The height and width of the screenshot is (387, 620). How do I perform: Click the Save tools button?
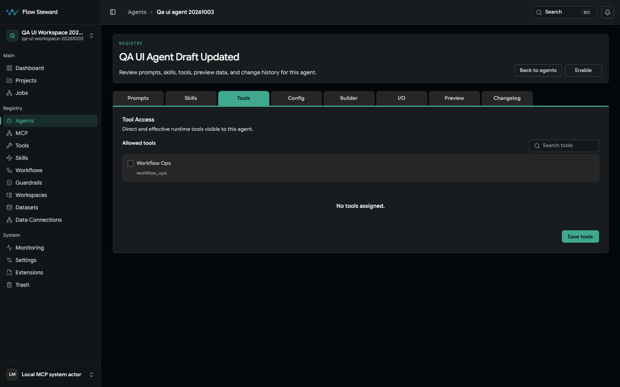(x=580, y=236)
